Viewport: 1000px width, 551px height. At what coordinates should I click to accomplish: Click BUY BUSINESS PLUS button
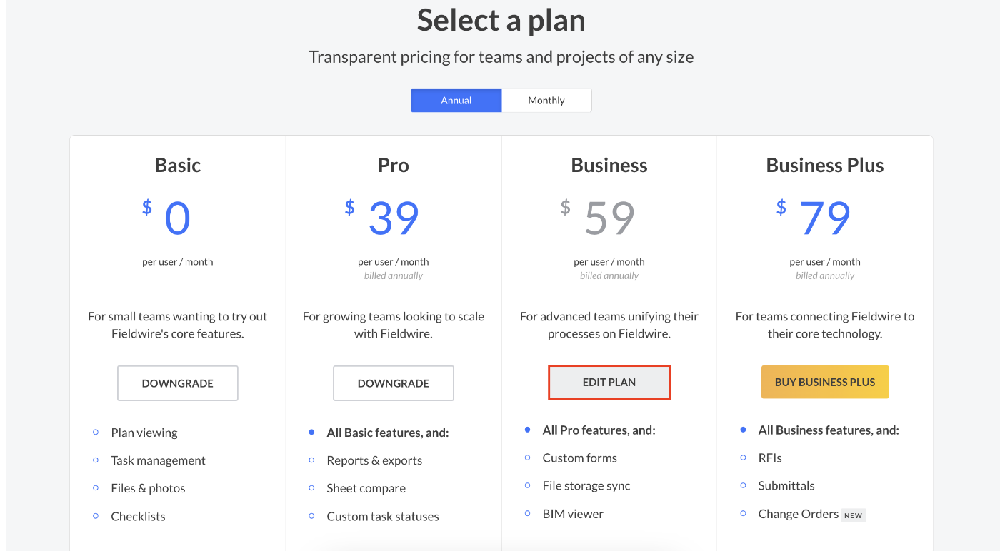pos(825,382)
